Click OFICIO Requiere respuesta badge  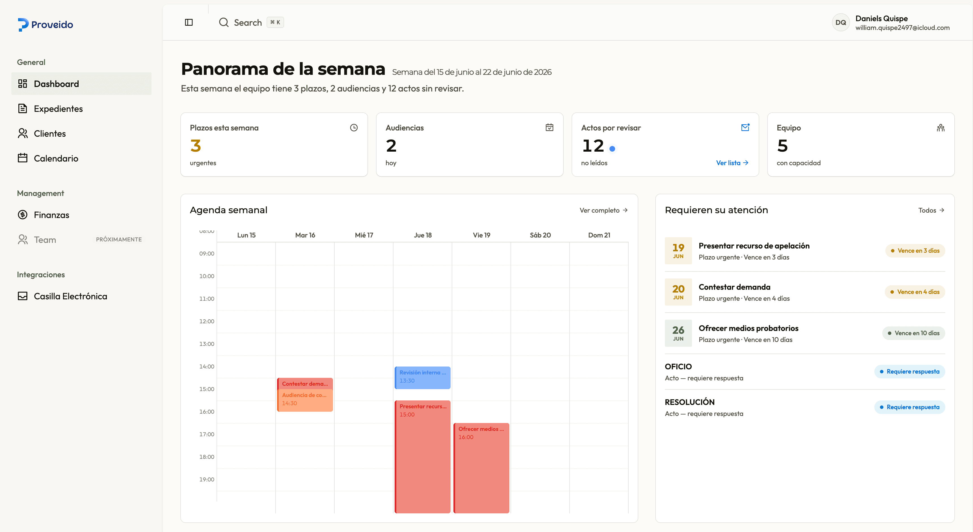pos(910,372)
